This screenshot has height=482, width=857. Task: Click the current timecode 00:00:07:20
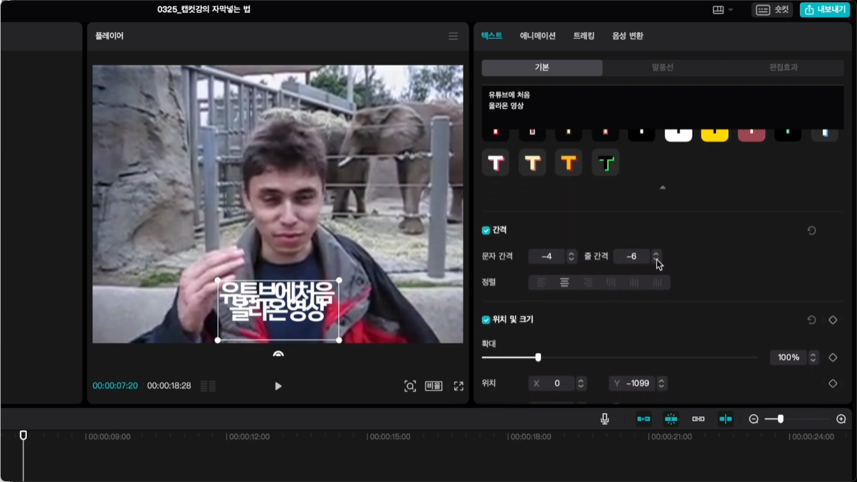point(115,386)
